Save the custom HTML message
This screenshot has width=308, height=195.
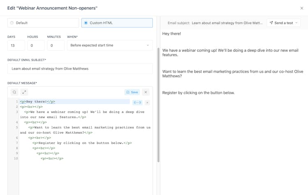(x=132, y=92)
